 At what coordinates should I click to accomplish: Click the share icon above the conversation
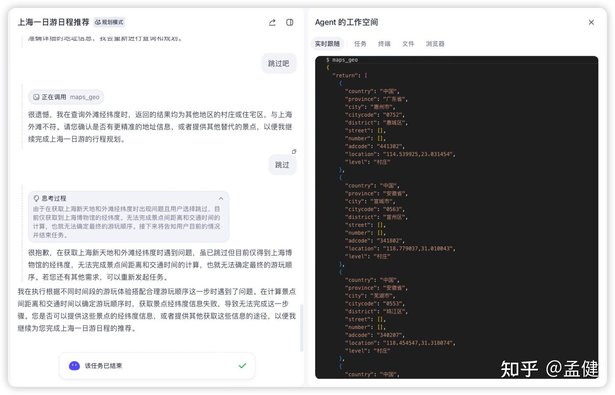(x=272, y=23)
